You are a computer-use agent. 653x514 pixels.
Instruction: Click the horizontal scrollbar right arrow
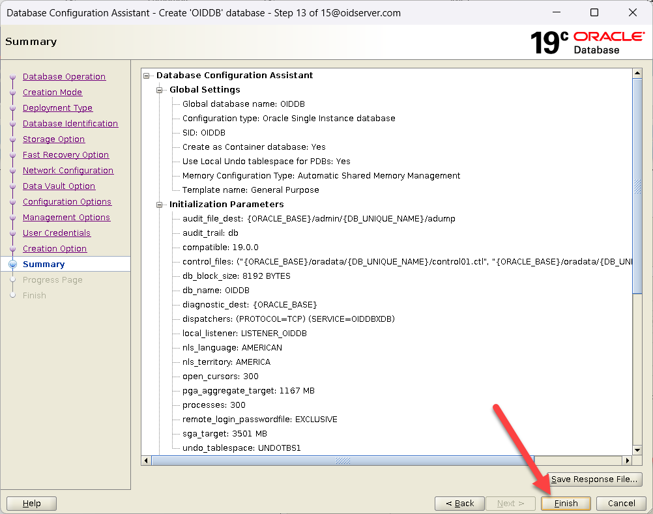click(x=628, y=461)
